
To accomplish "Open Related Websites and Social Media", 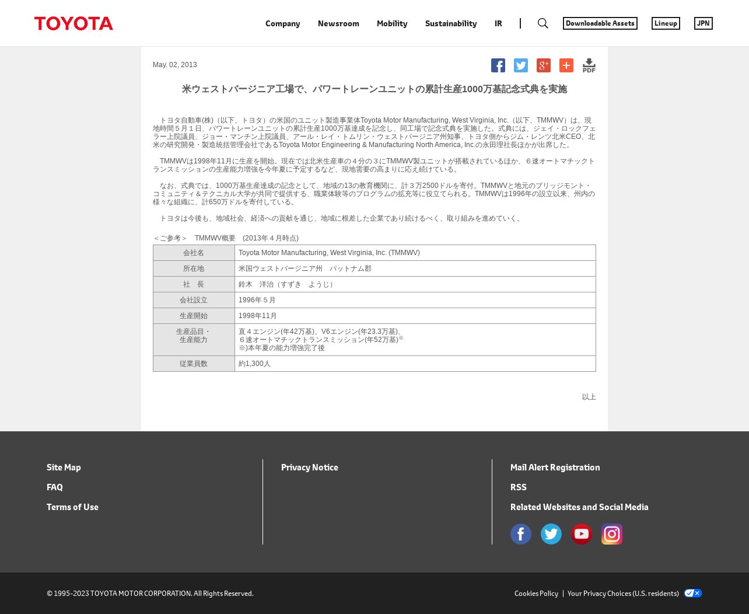I will click(x=579, y=507).
